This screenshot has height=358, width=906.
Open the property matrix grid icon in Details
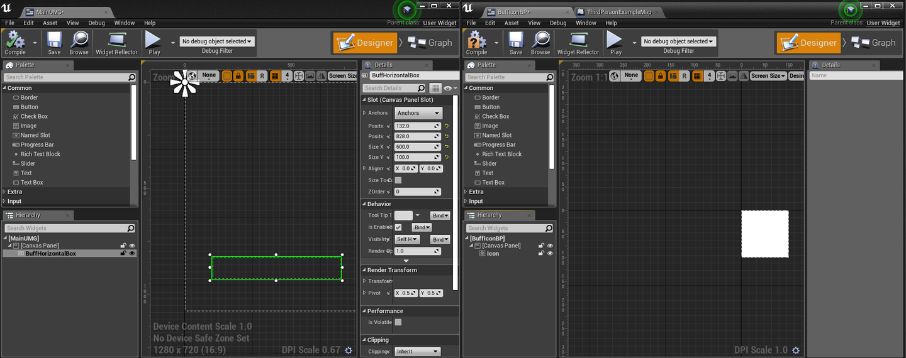[435, 89]
